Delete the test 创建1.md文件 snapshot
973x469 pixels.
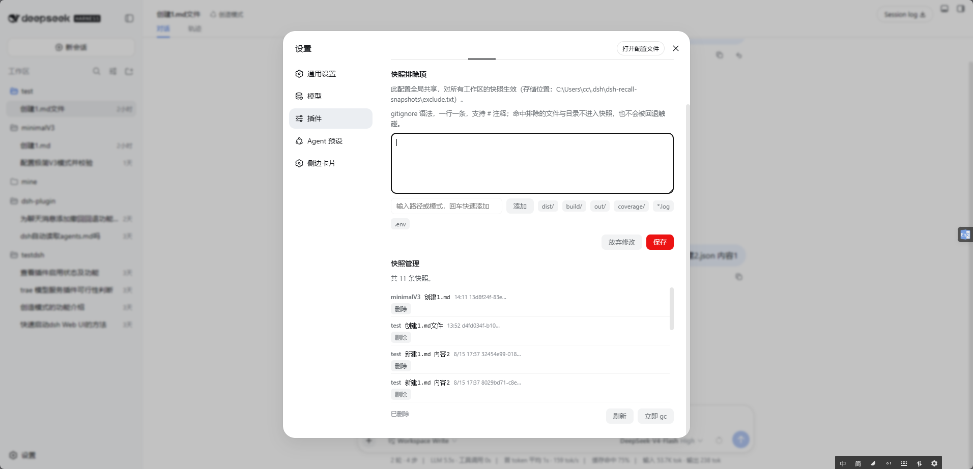click(x=400, y=337)
